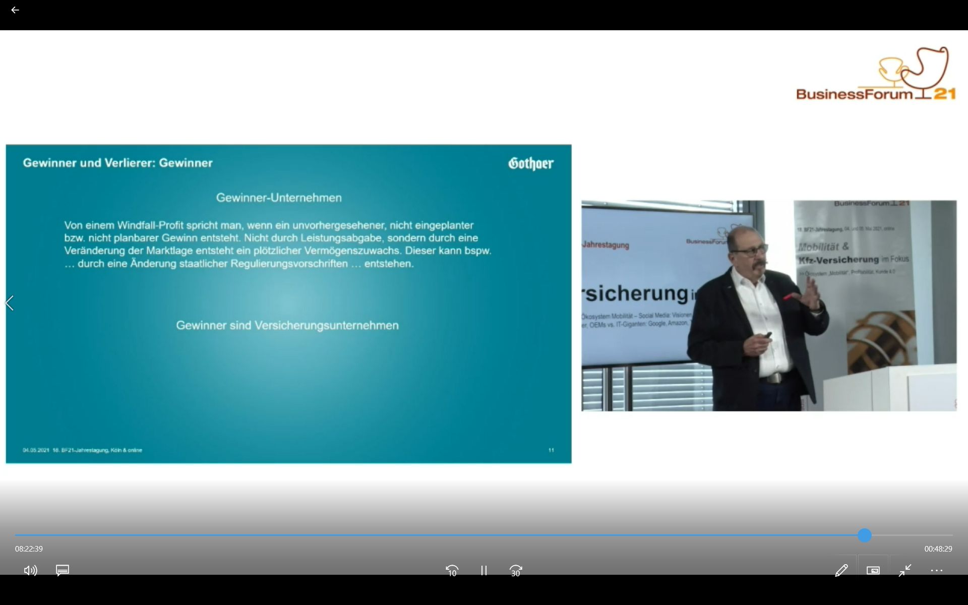Click the remaining time 00:48:29
968x605 pixels.
pos(938,549)
